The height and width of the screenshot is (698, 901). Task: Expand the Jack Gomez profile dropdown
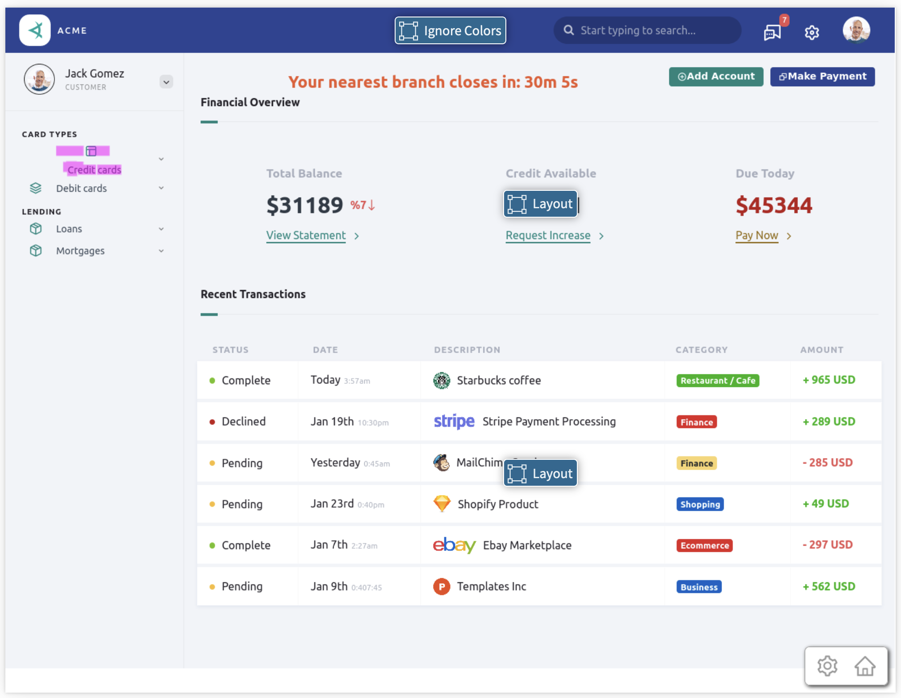pos(166,82)
